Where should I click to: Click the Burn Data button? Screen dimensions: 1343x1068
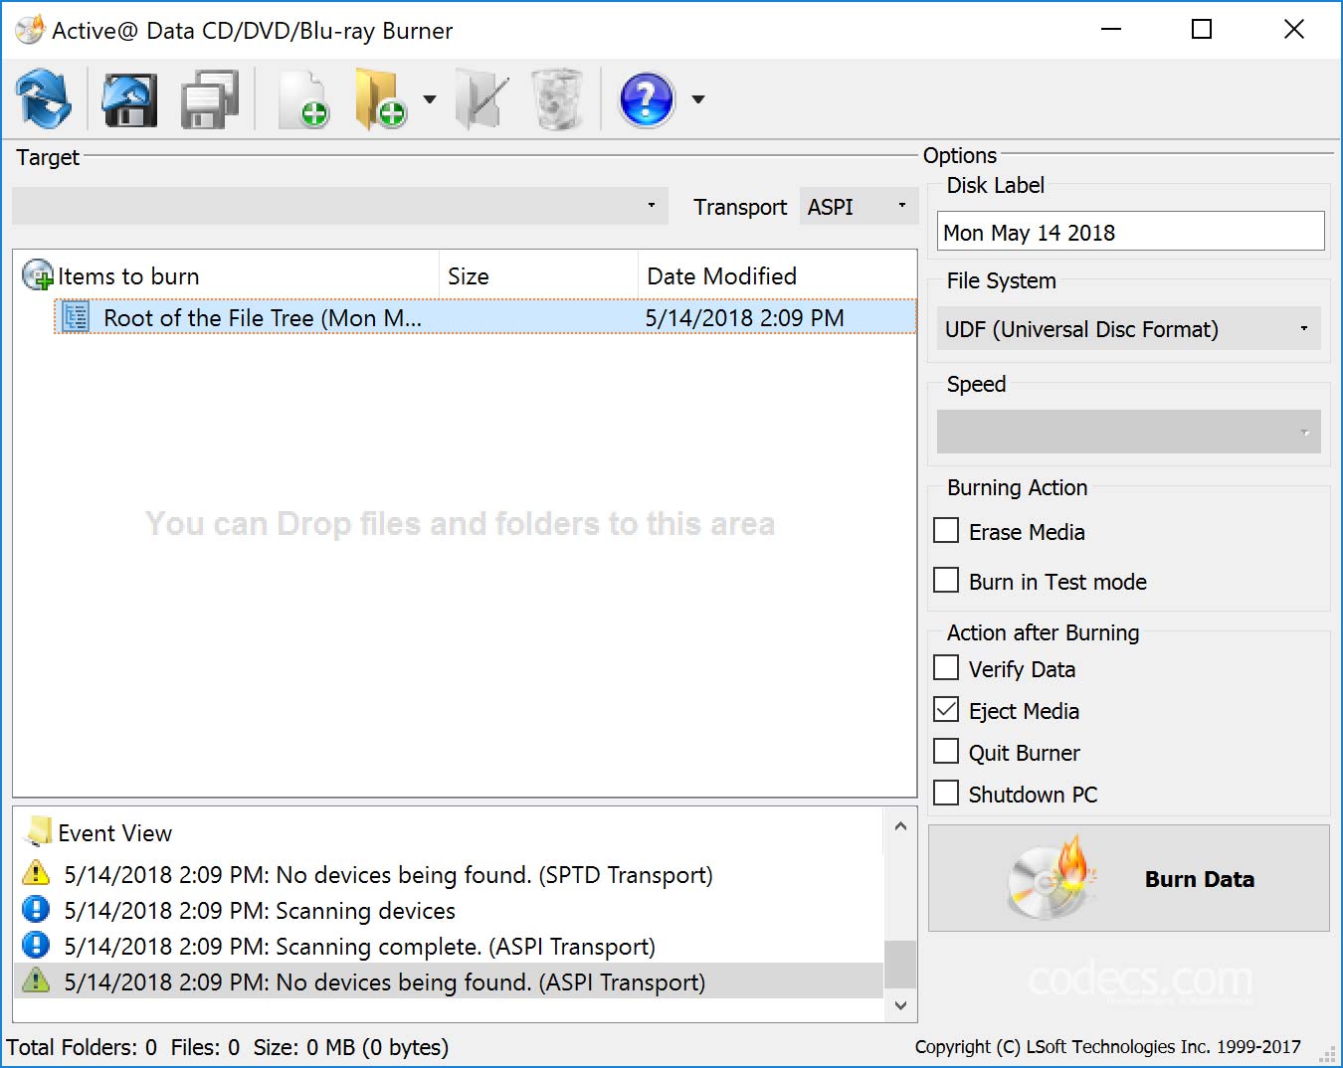[1128, 879]
